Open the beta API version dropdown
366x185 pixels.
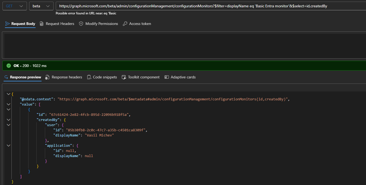(x=41, y=6)
